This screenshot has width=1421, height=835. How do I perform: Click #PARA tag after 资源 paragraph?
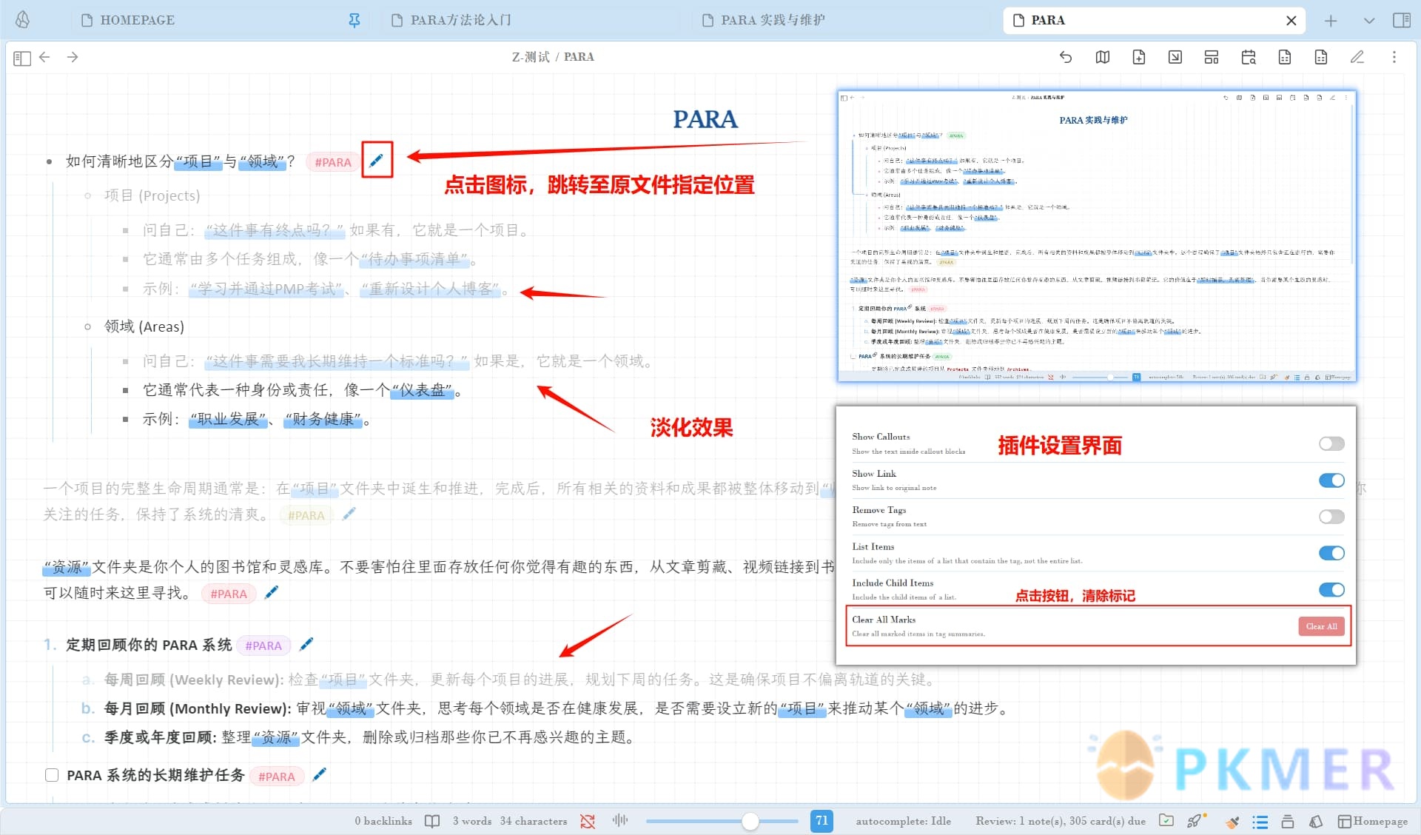229,594
